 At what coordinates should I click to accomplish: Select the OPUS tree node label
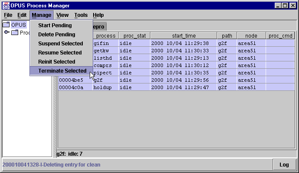[x=19, y=25]
